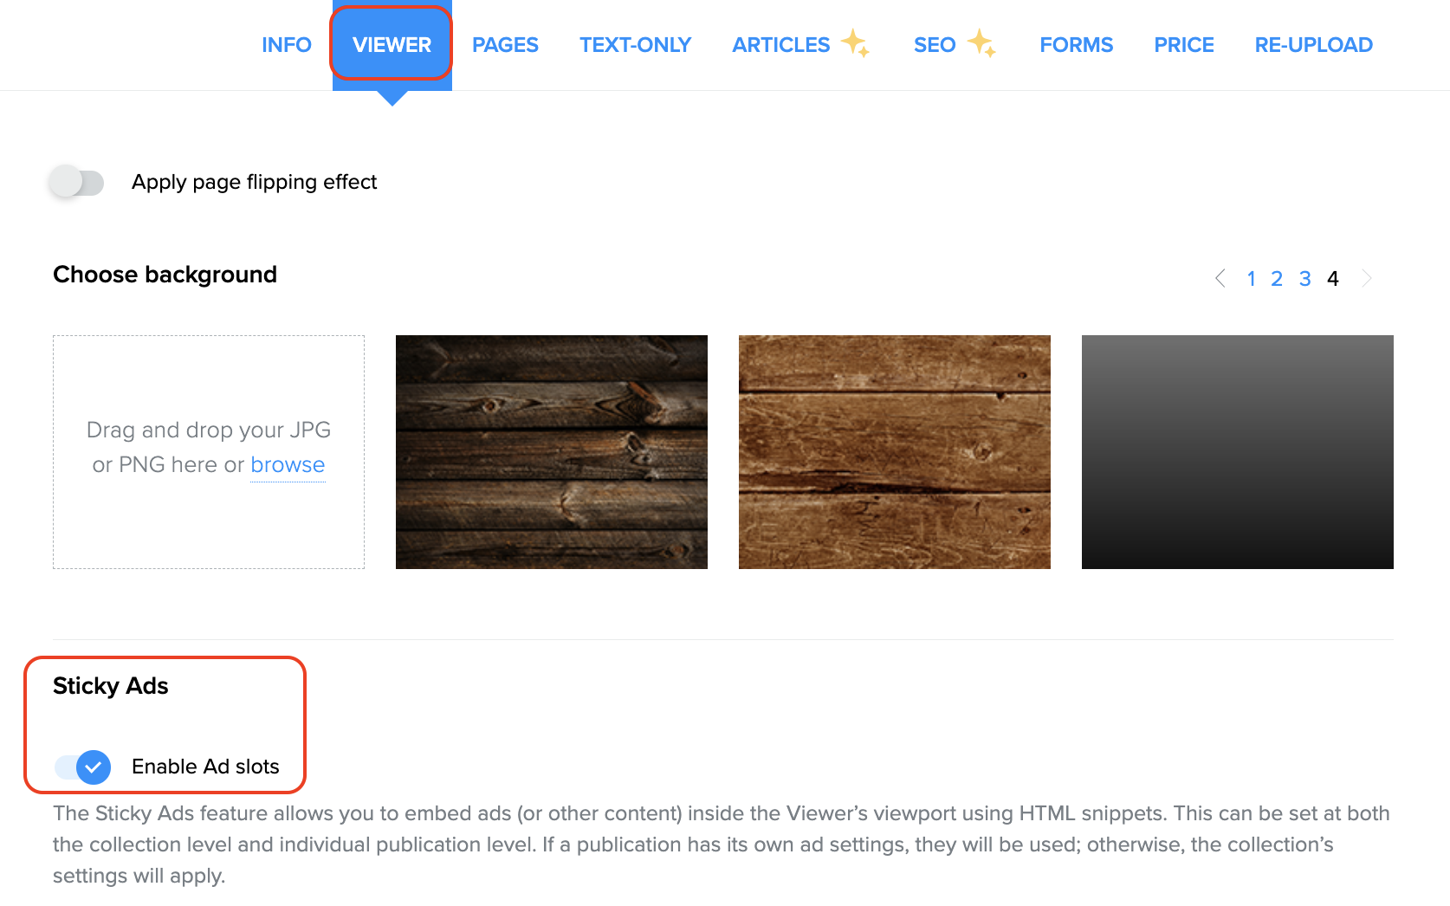Select the VIEWER tab
The width and height of the screenshot is (1450, 906).
(x=392, y=45)
